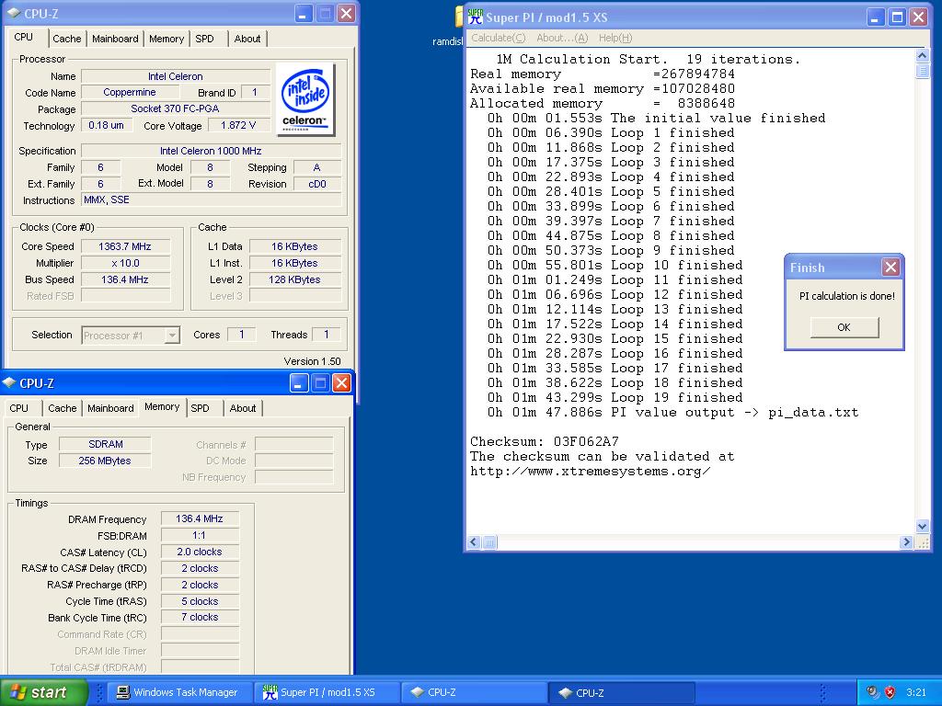Image resolution: width=942 pixels, height=706 pixels.
Task: Minimize the lower CPU-Z window
Action: 299,383
